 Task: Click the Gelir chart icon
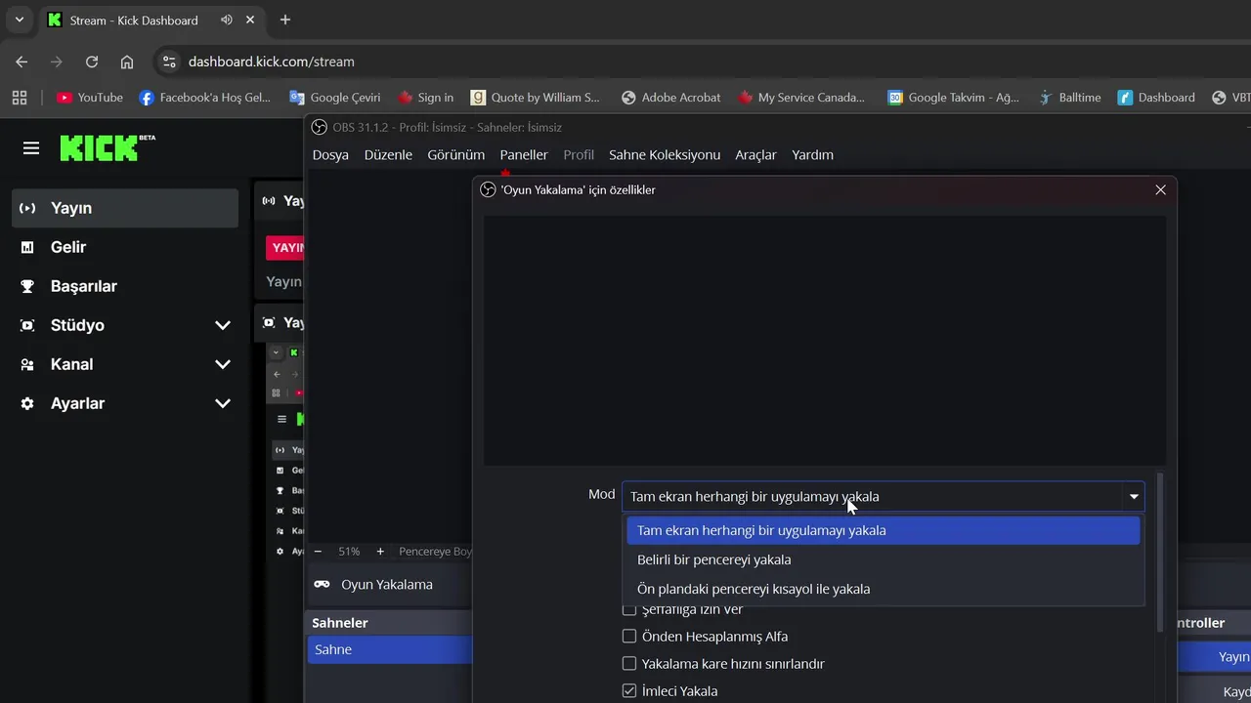click(x=27, y=247)
